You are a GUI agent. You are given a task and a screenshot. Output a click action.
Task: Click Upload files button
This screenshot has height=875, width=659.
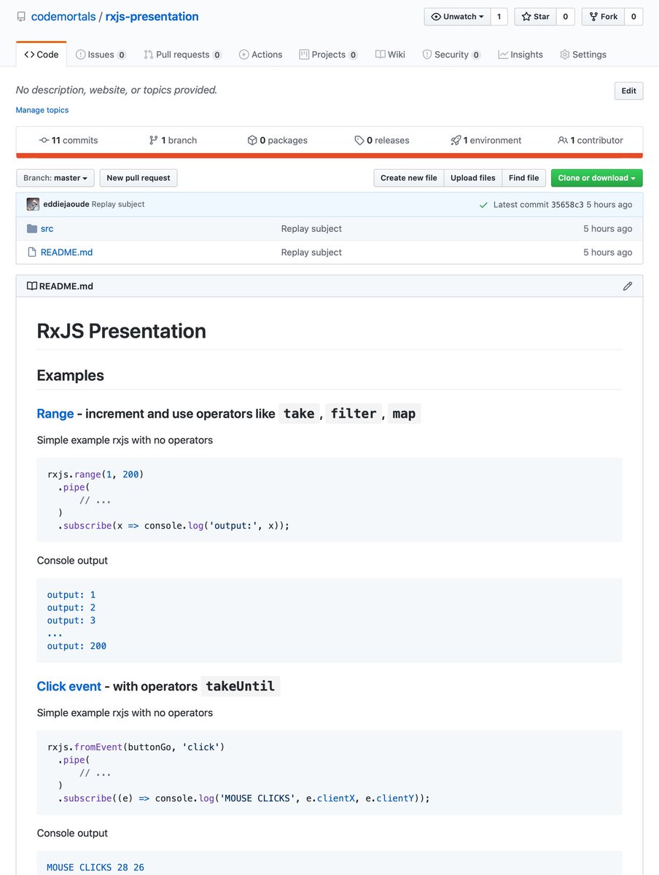473,178
